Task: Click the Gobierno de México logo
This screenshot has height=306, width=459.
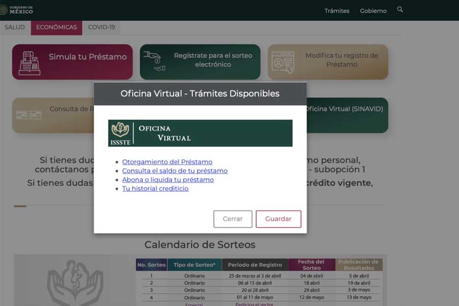Action: click(x=17, y=10)
